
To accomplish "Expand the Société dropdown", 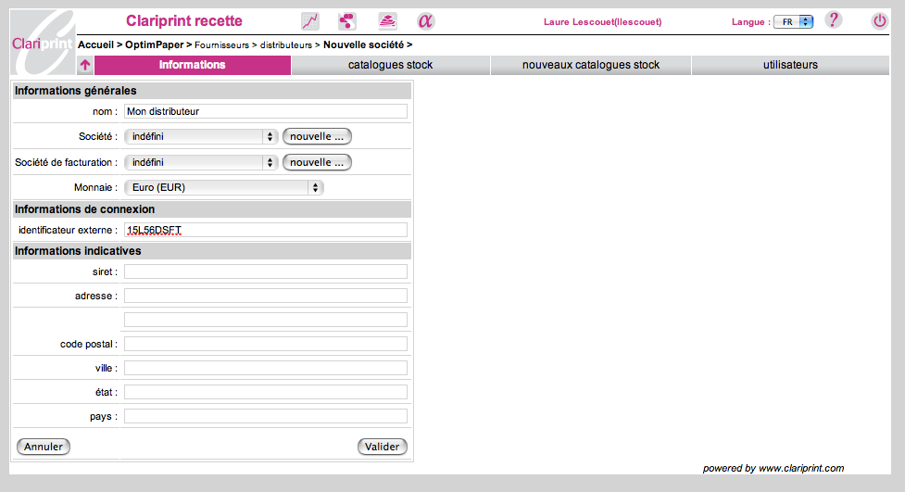I will [x=201, y=136].
